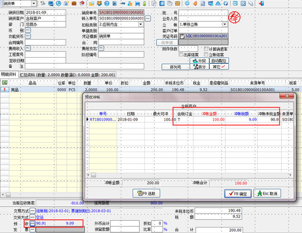Click the 业务人员 input field

[203, 18]
